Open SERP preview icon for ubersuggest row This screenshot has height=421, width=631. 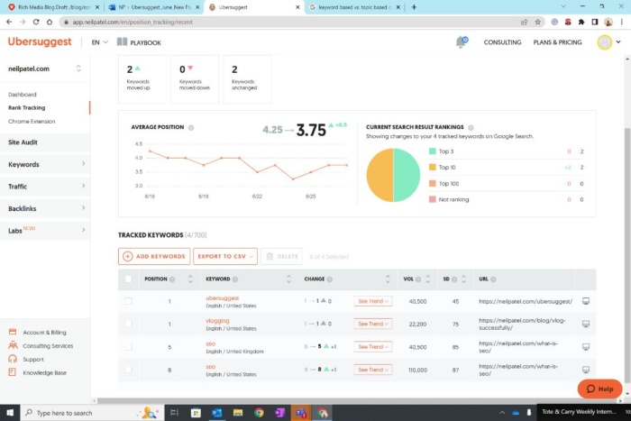[586, 301]
